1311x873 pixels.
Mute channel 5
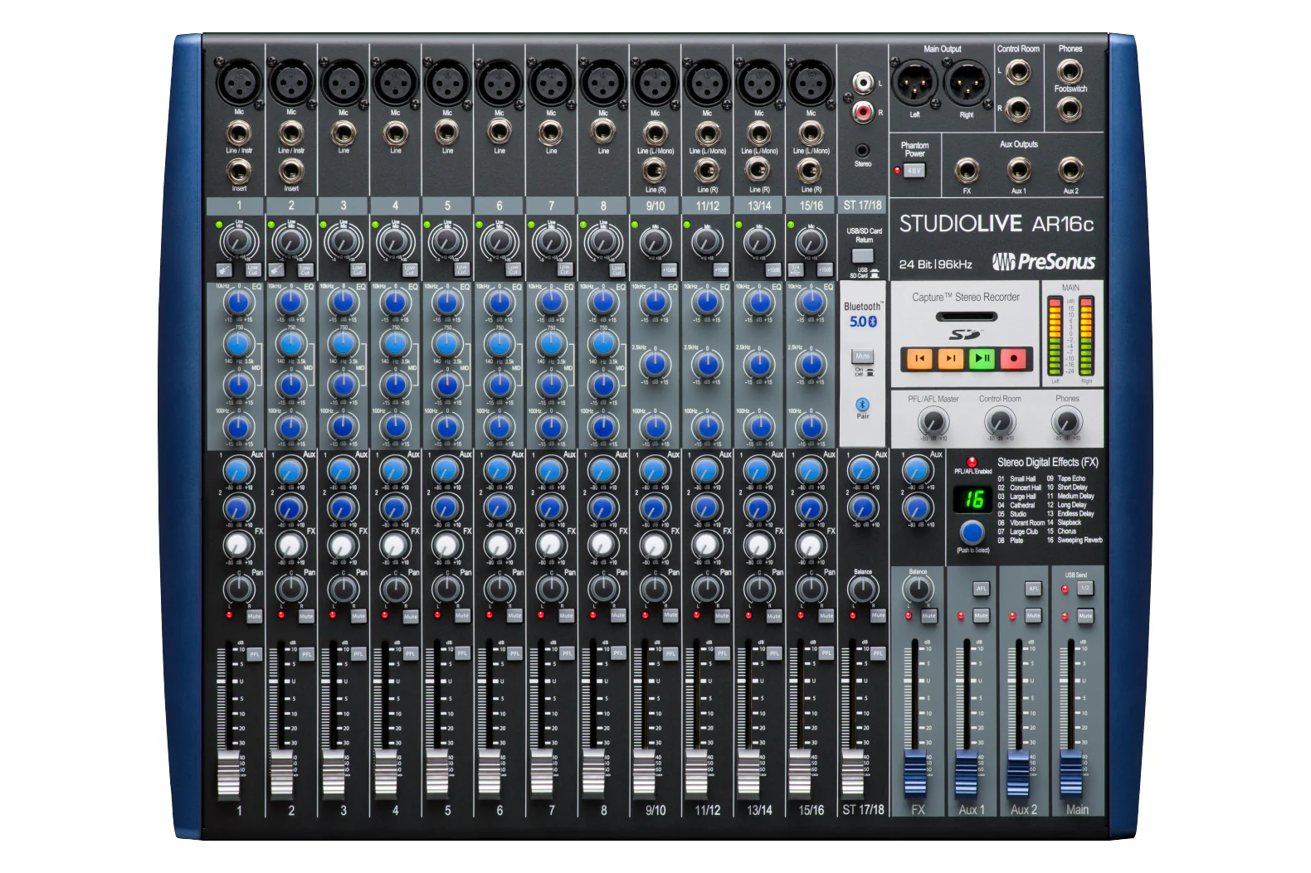(x=462, y=616)
